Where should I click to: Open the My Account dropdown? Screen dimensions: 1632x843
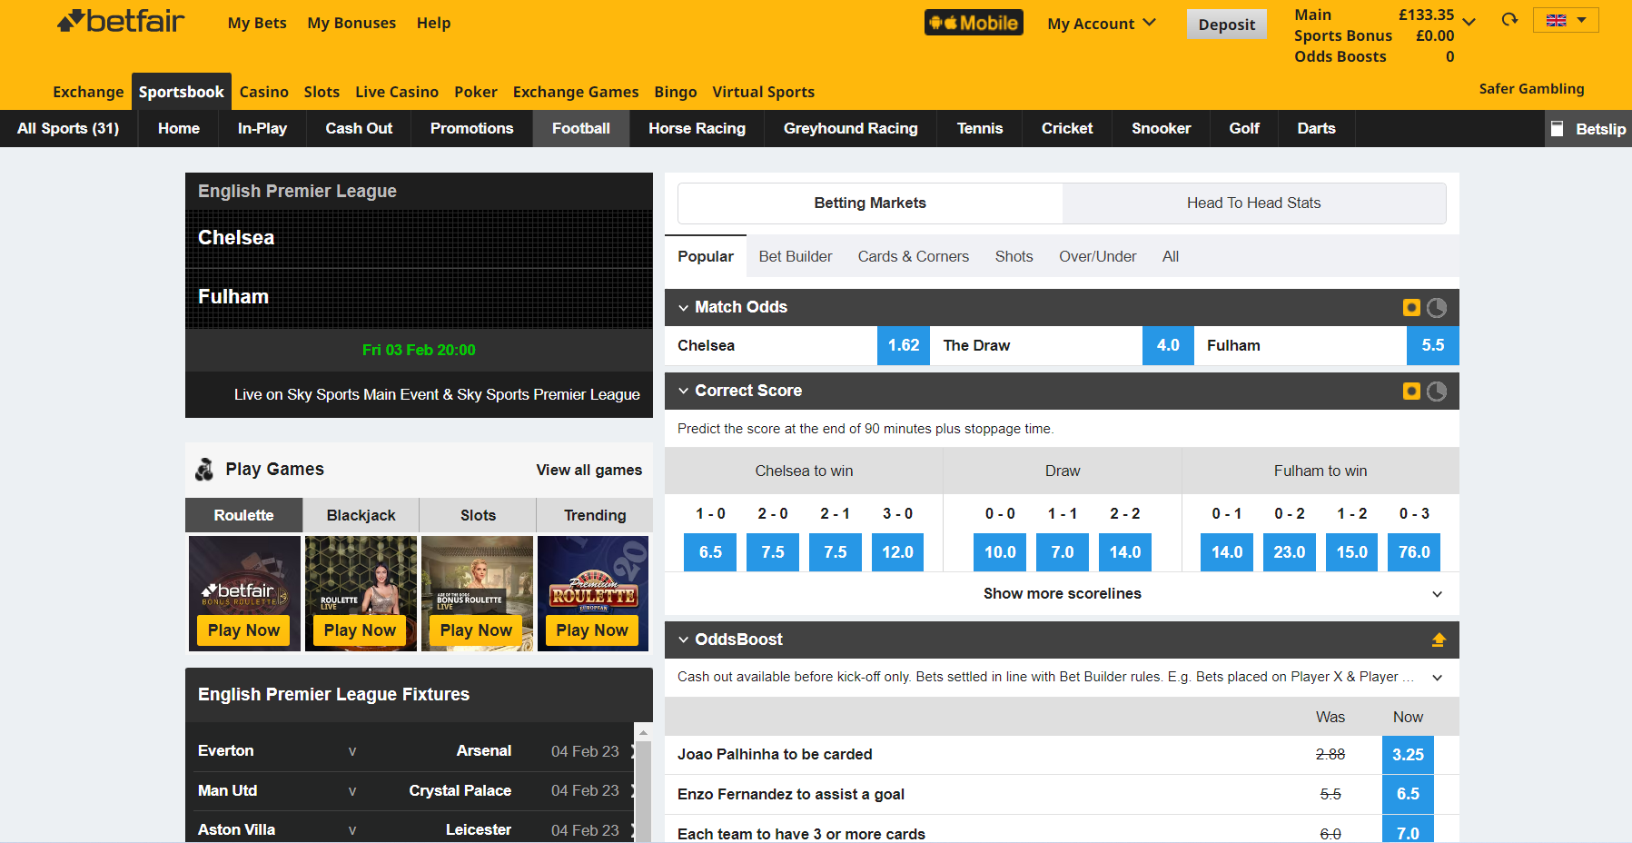1101,24
